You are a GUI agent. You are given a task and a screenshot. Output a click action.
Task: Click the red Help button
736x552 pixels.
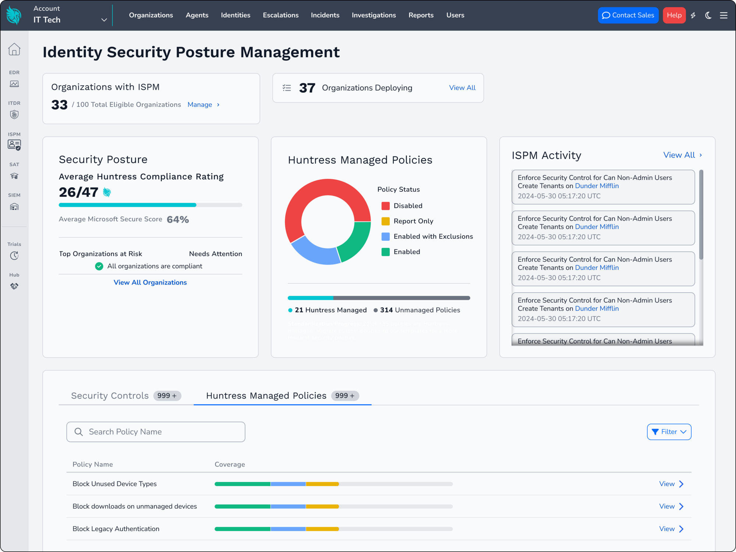click(x=674, y=15)
